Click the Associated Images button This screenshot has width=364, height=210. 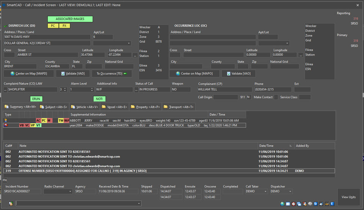[70, 19]
